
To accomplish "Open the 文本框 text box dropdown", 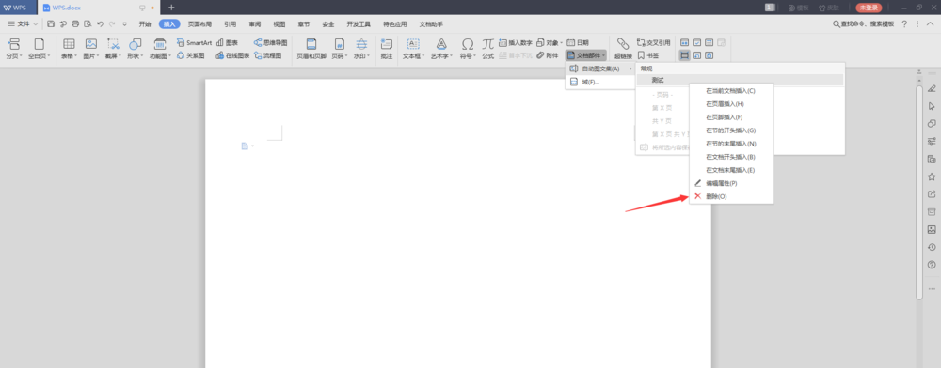I will (x=413, y=55).
